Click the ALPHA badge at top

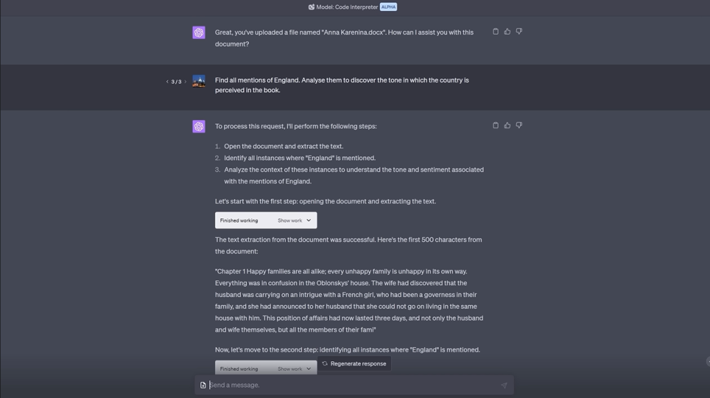[x=388, y=7]
